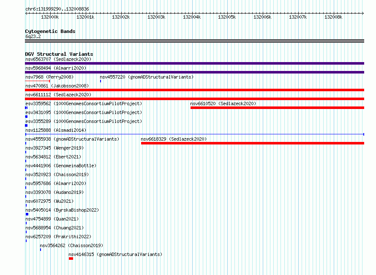Viewport: 376px width, 275px height.
Task: Open esv3431095 (1000GenomesConsortiumPilotProject) label
Action: 84,112
